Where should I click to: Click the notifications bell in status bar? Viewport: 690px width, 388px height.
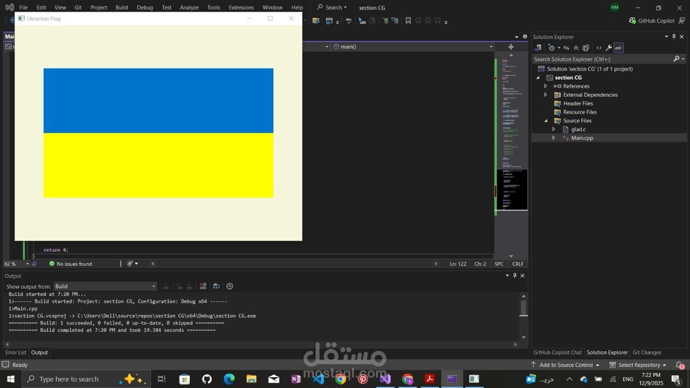click(x=680, y=365)
